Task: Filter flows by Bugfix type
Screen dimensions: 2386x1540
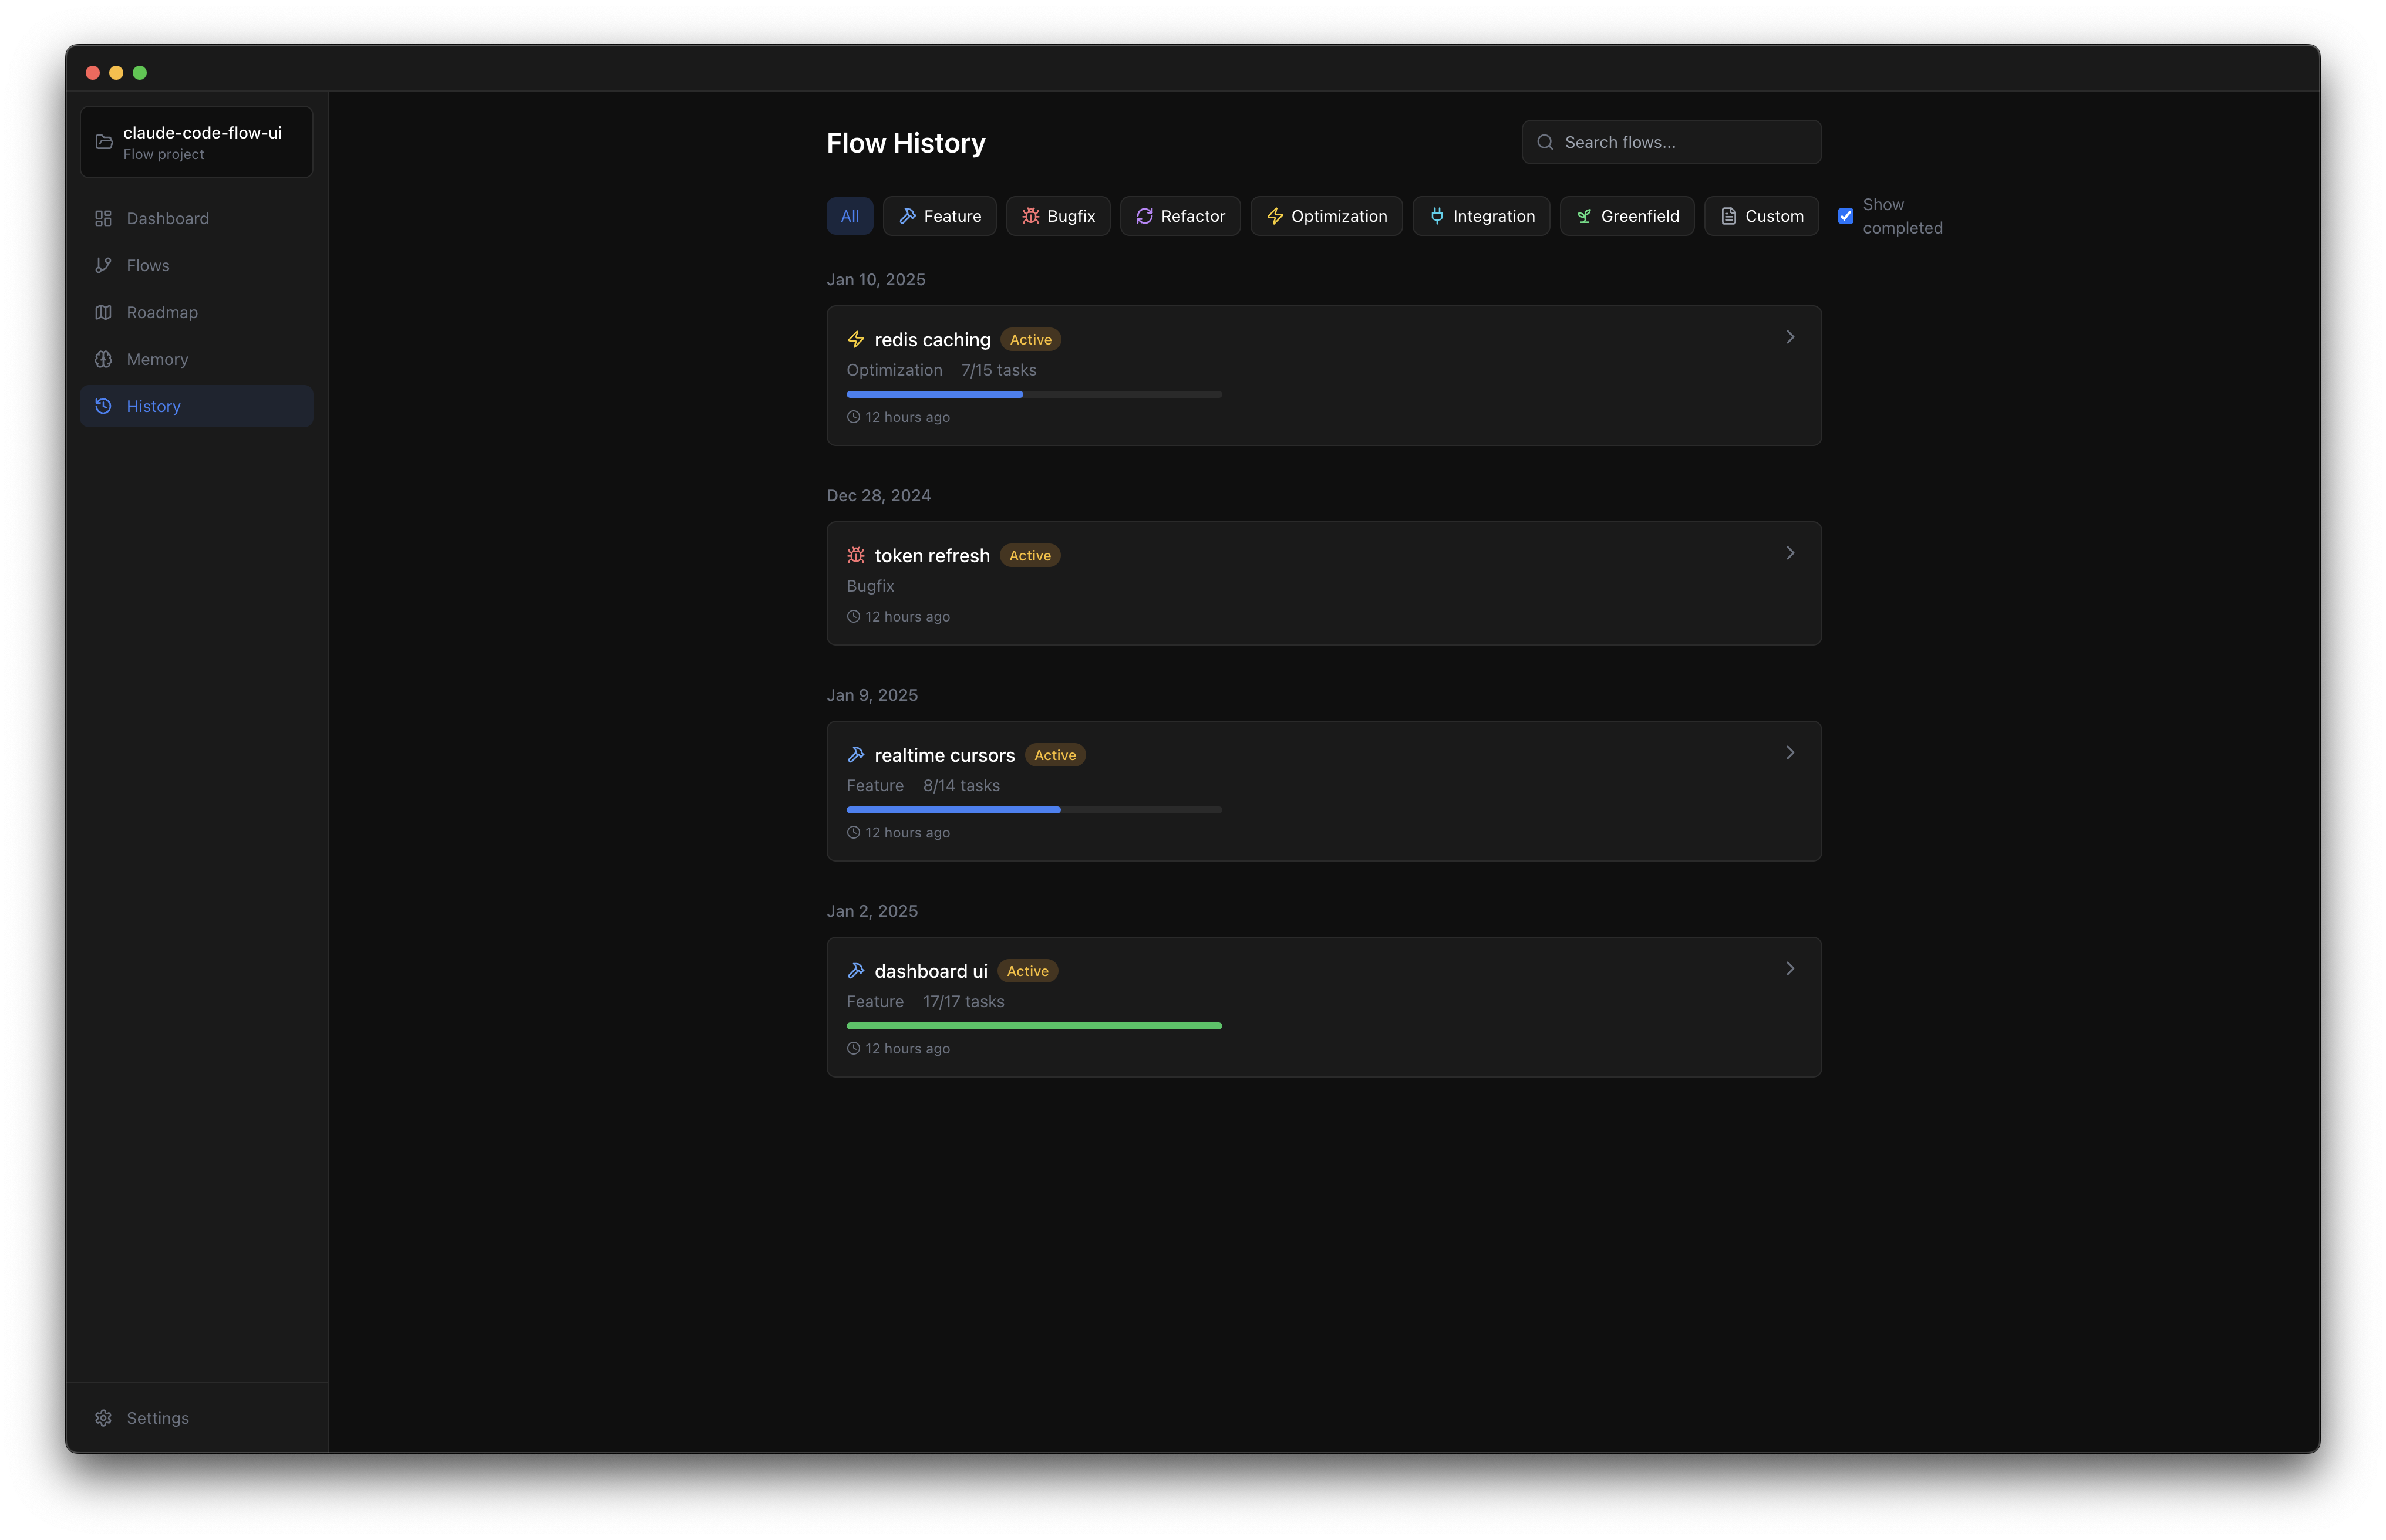Action: tap(1057, 216)
